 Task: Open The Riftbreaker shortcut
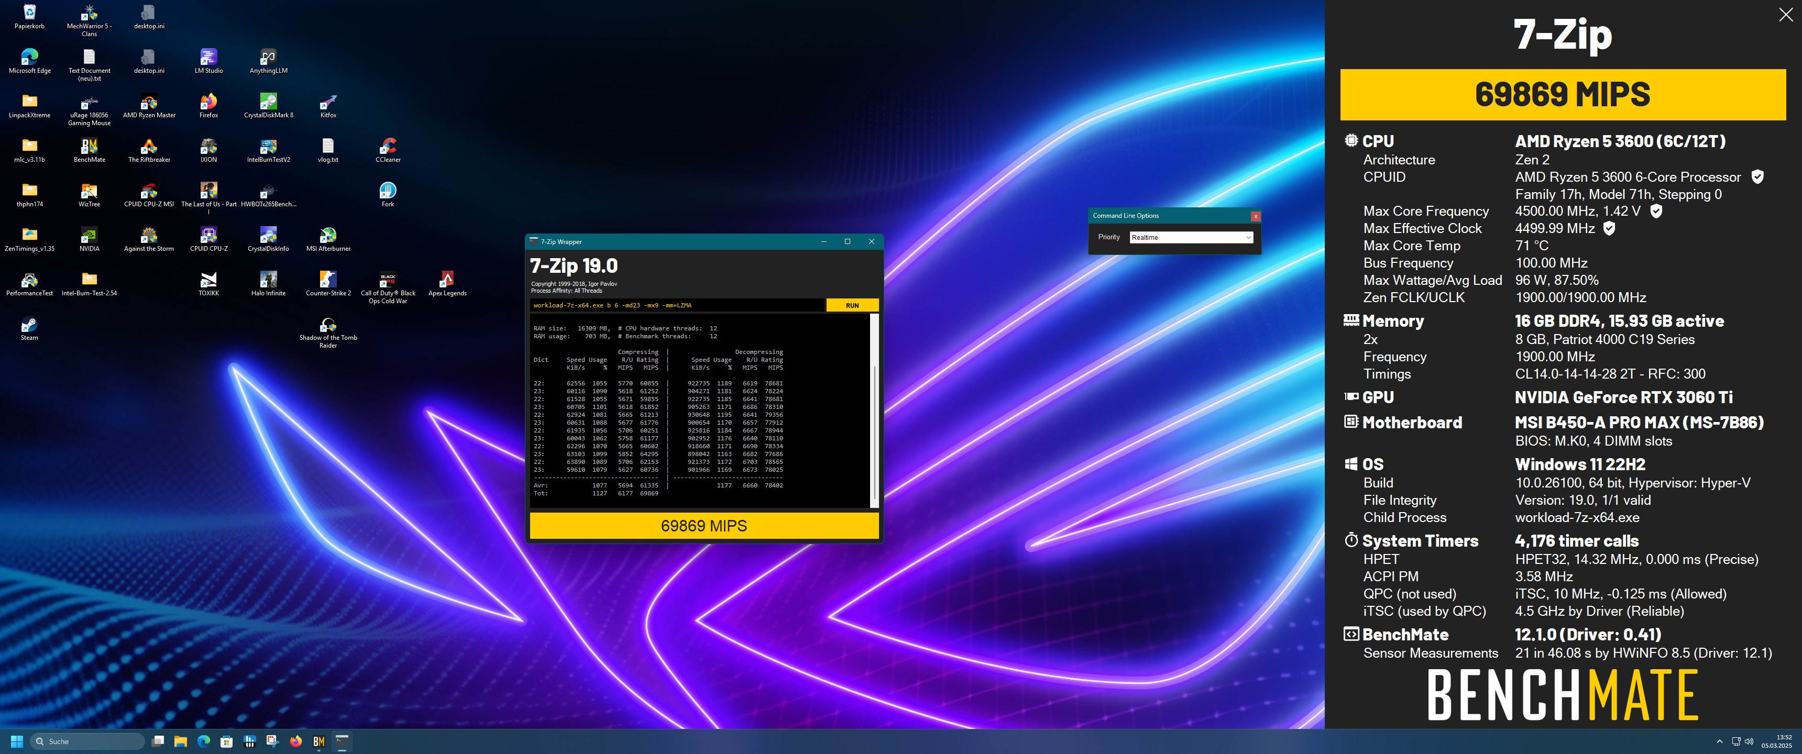click(149, 150)
